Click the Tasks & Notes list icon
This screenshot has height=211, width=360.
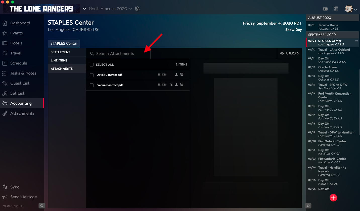[x=5, y=73]
